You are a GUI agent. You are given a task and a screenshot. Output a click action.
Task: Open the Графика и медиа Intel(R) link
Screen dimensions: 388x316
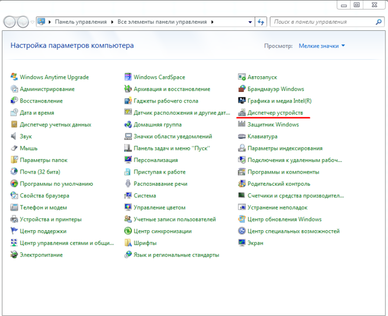click(x=279, y=101)
